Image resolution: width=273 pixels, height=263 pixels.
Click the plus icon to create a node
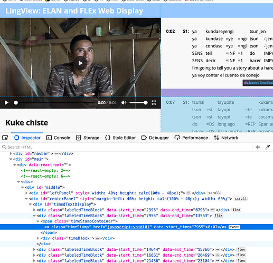tap(258, 147)
